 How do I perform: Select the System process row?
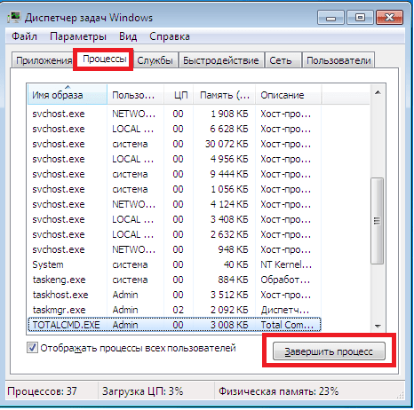click(174, 264)
